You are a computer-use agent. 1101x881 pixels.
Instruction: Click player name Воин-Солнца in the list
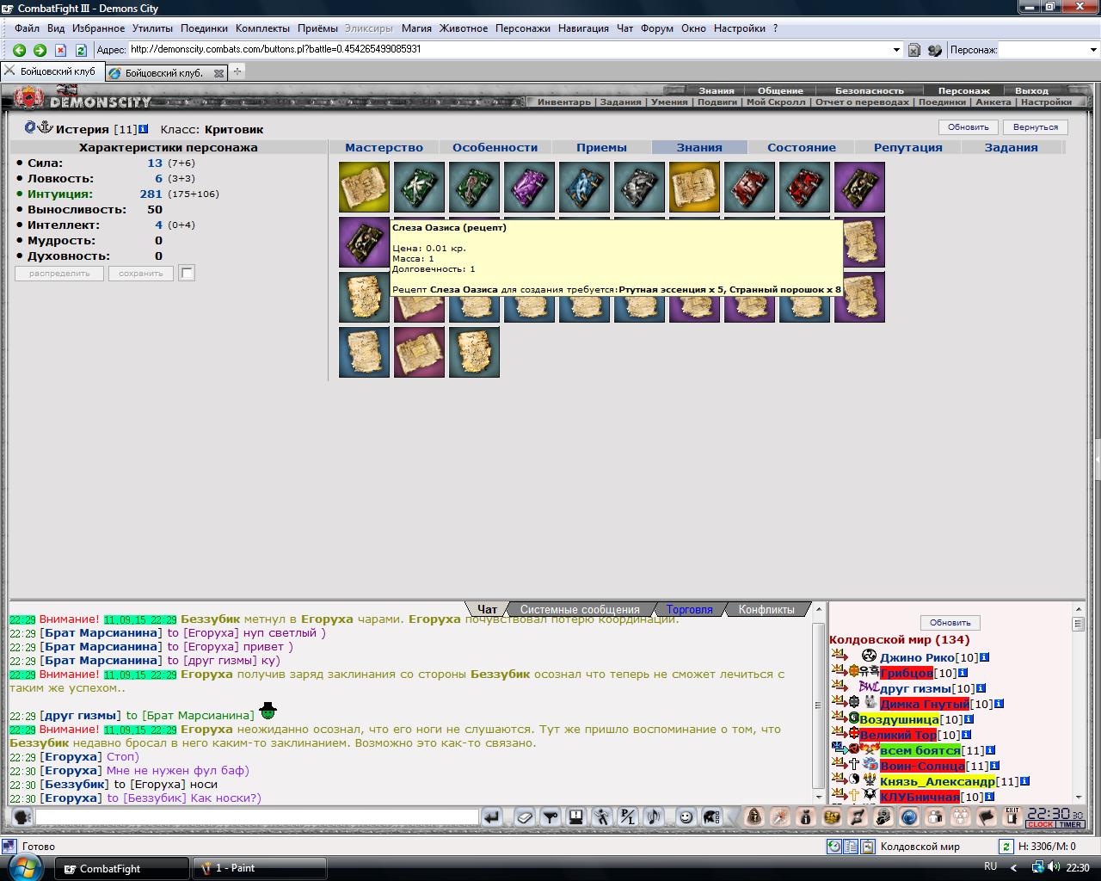point(922,766)
